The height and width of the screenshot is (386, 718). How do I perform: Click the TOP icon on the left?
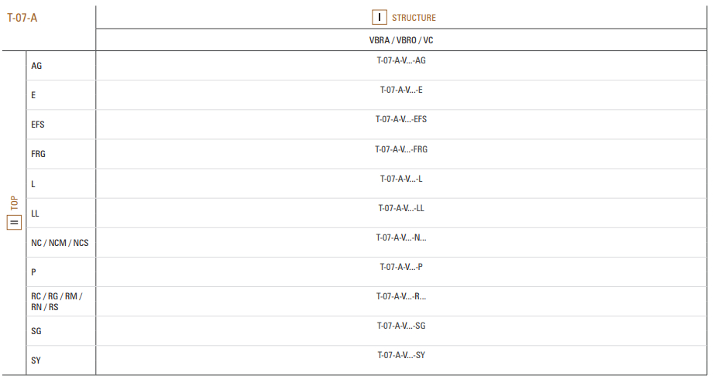point(14,223)
